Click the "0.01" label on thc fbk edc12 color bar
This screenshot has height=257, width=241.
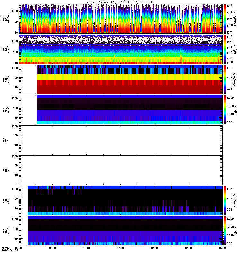click(x=229, y=210)
